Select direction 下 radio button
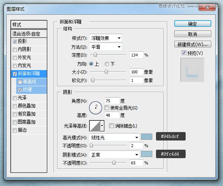The height and width of the screenshot is (186, 223). [x=107, y=64]
